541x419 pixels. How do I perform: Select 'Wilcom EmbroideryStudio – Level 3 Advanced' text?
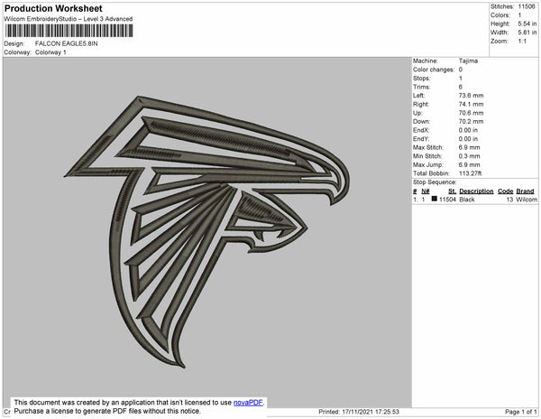(69, 19)
